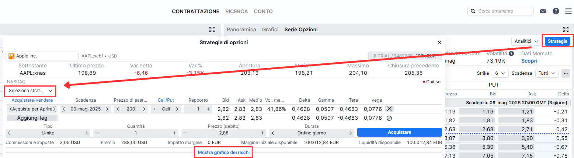Open the Seleziona strategia dropdown
This screenshot has height=158, width=574.
[31, 90]
